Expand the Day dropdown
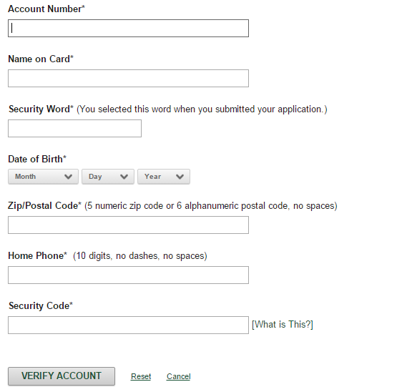Screen dimensions: 407x392 coord(108,177)
